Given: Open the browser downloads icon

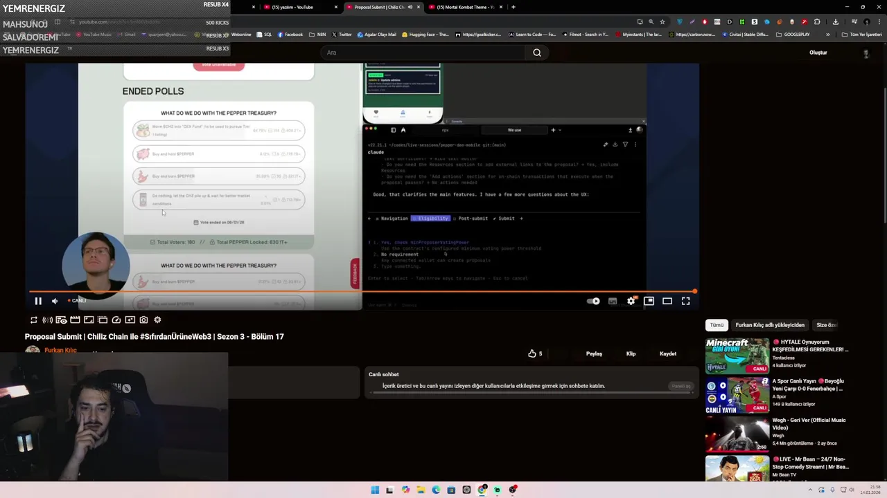Looking at the screenshot, I should (836, 22).
